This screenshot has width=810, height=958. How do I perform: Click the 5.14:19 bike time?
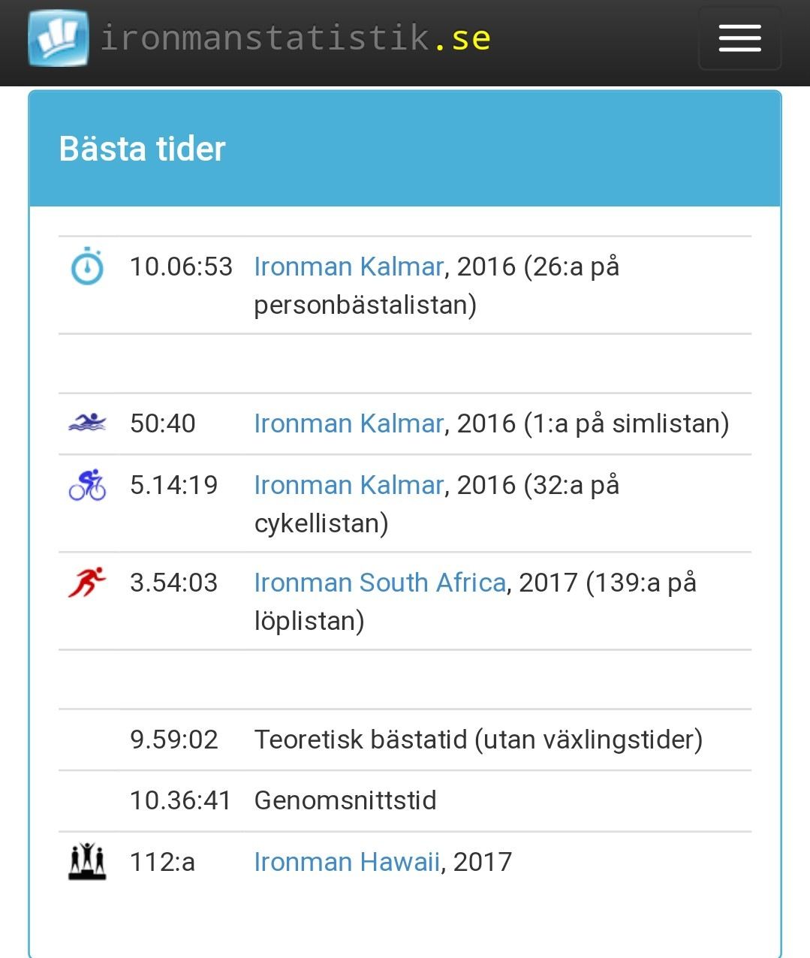click(173, 485)
